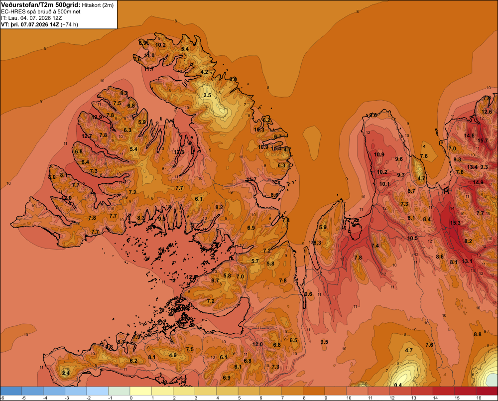Click the 0.4 temperature value on the glacier
The width and height of the screenshot is (498, 401).
[x=397, y=385]
